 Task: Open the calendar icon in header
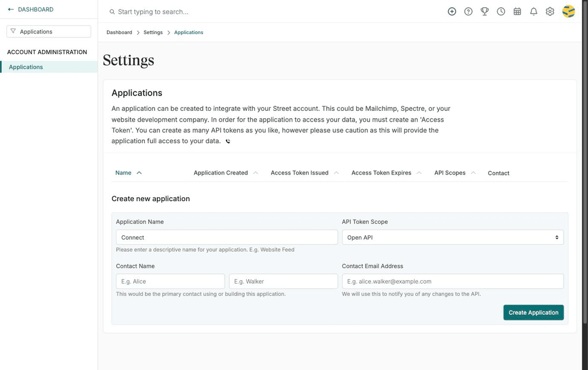517,11
